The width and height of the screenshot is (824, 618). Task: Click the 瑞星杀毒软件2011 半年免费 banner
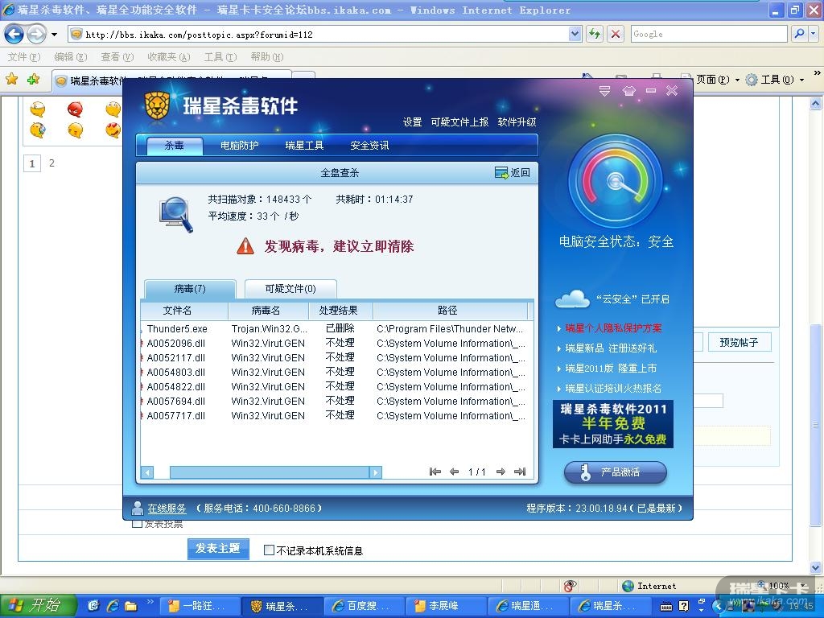click(x=612, y=424)
